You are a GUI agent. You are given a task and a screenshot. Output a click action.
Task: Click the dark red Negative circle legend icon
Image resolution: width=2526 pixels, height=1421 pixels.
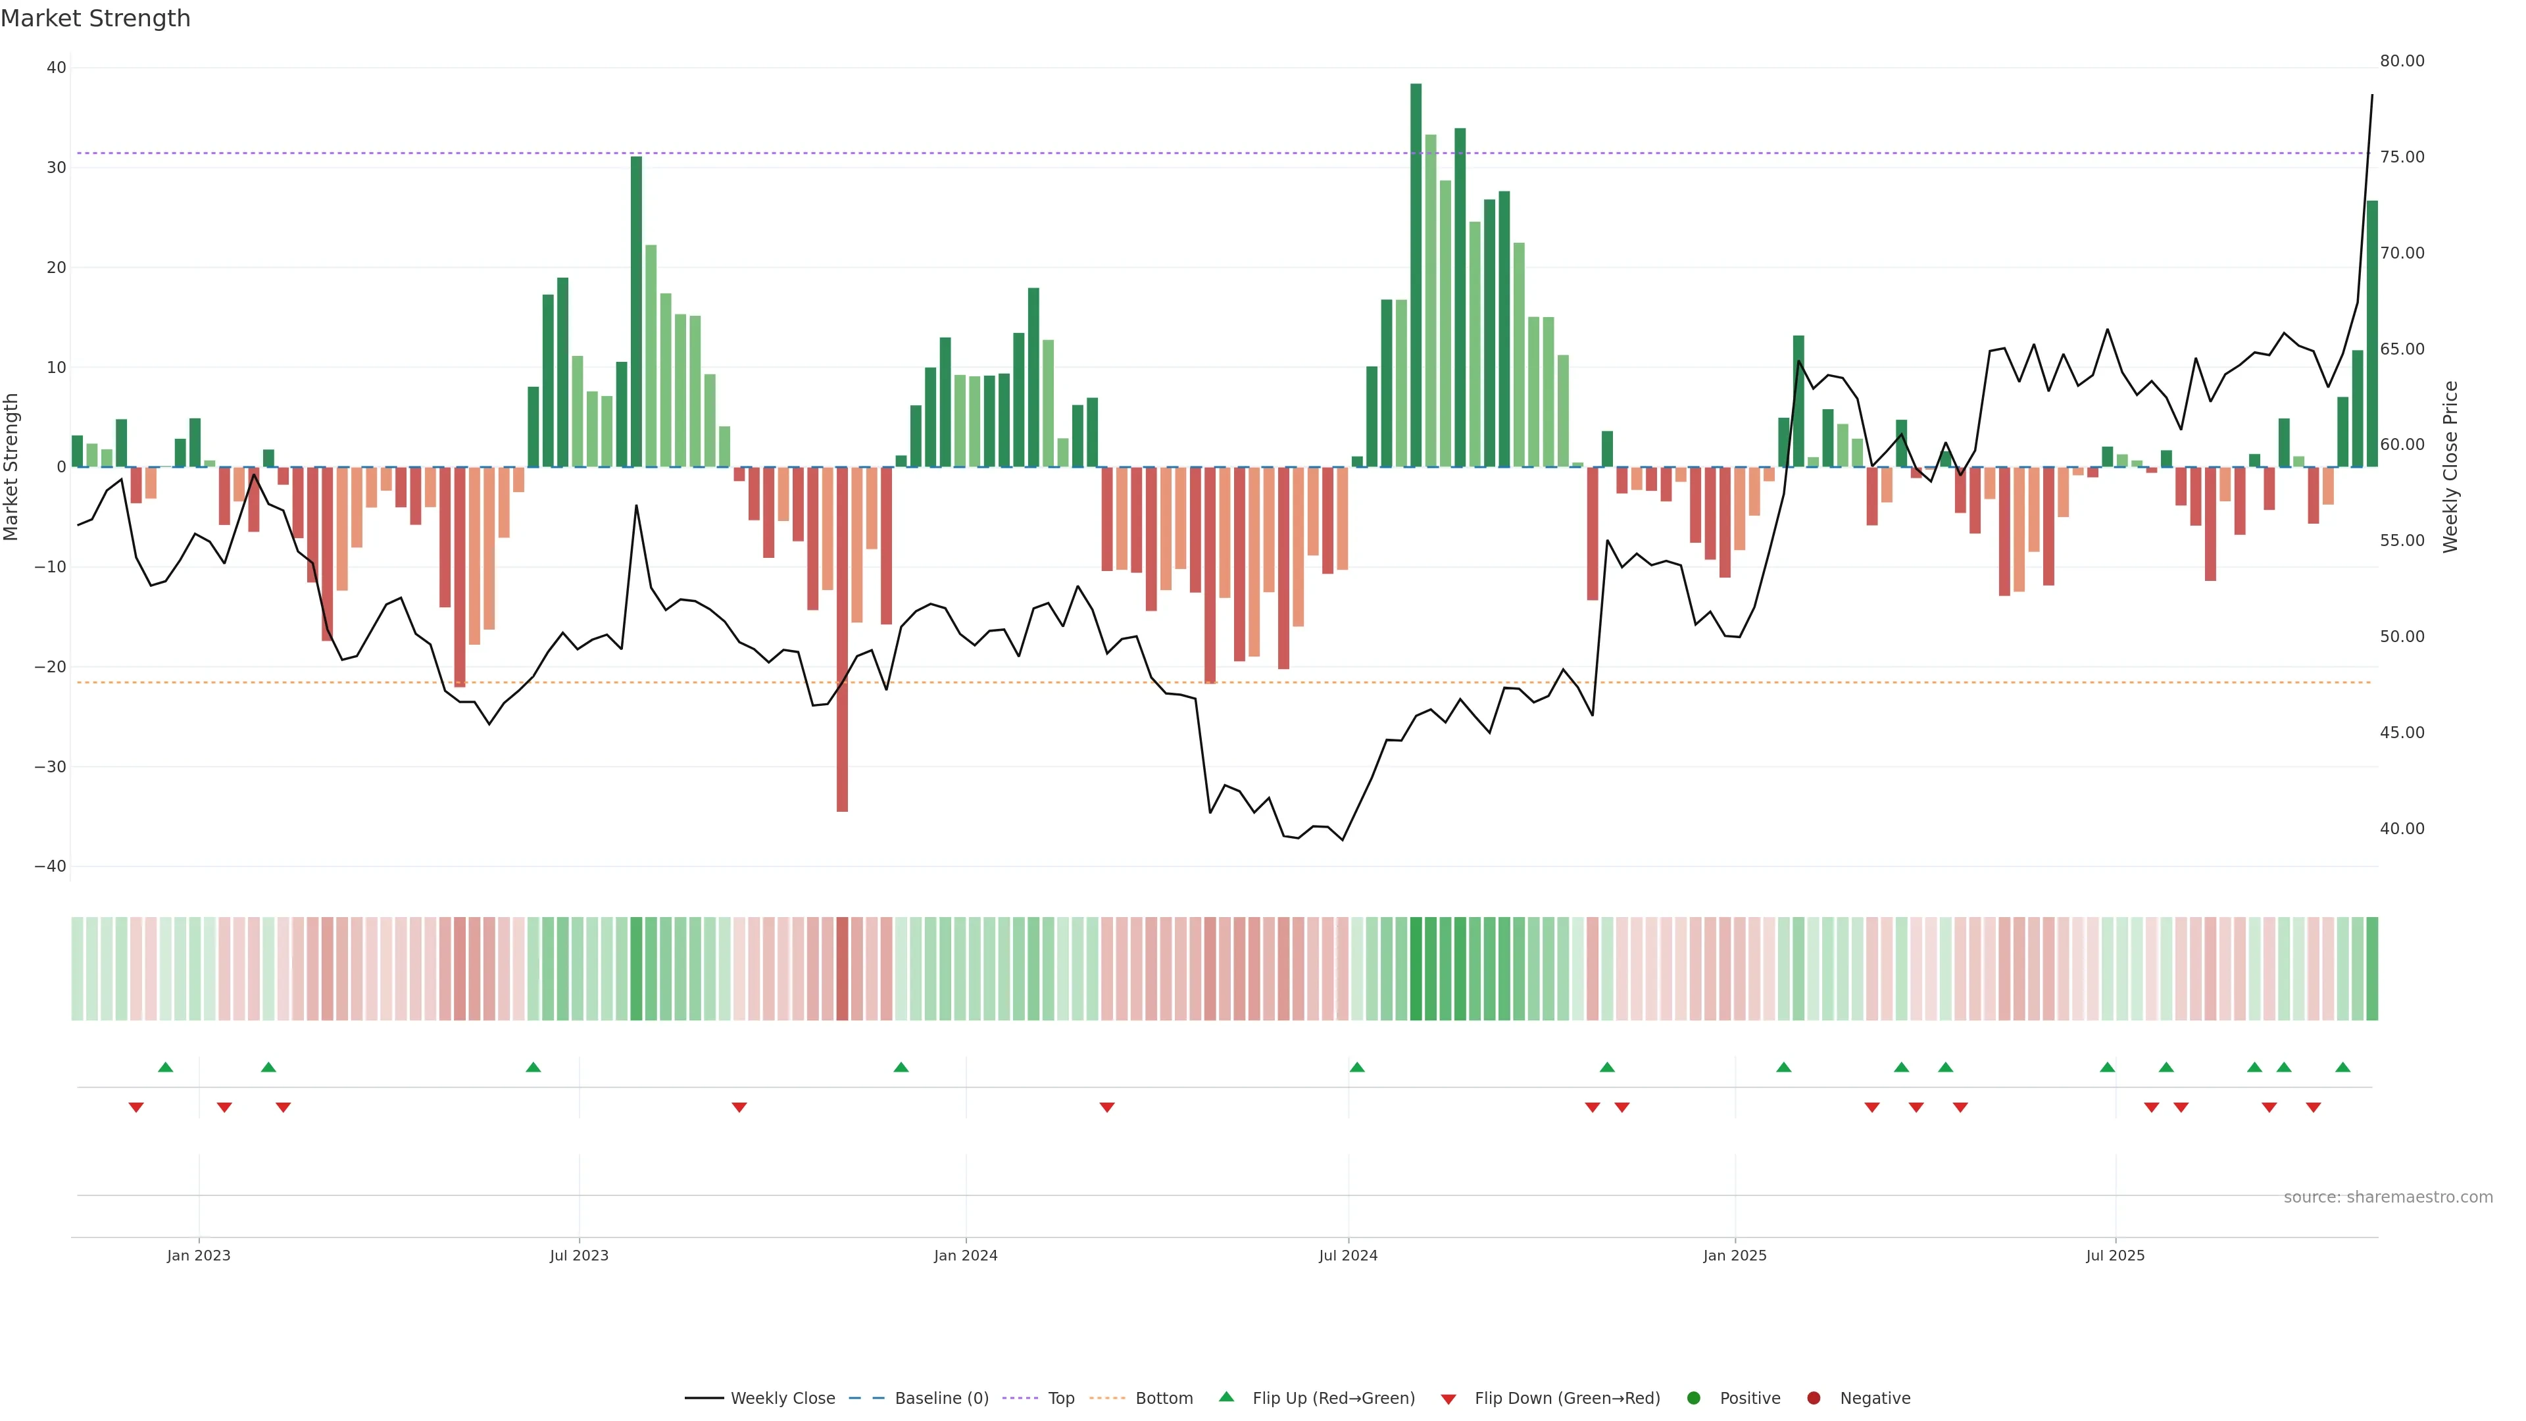click(1813, 1397)
